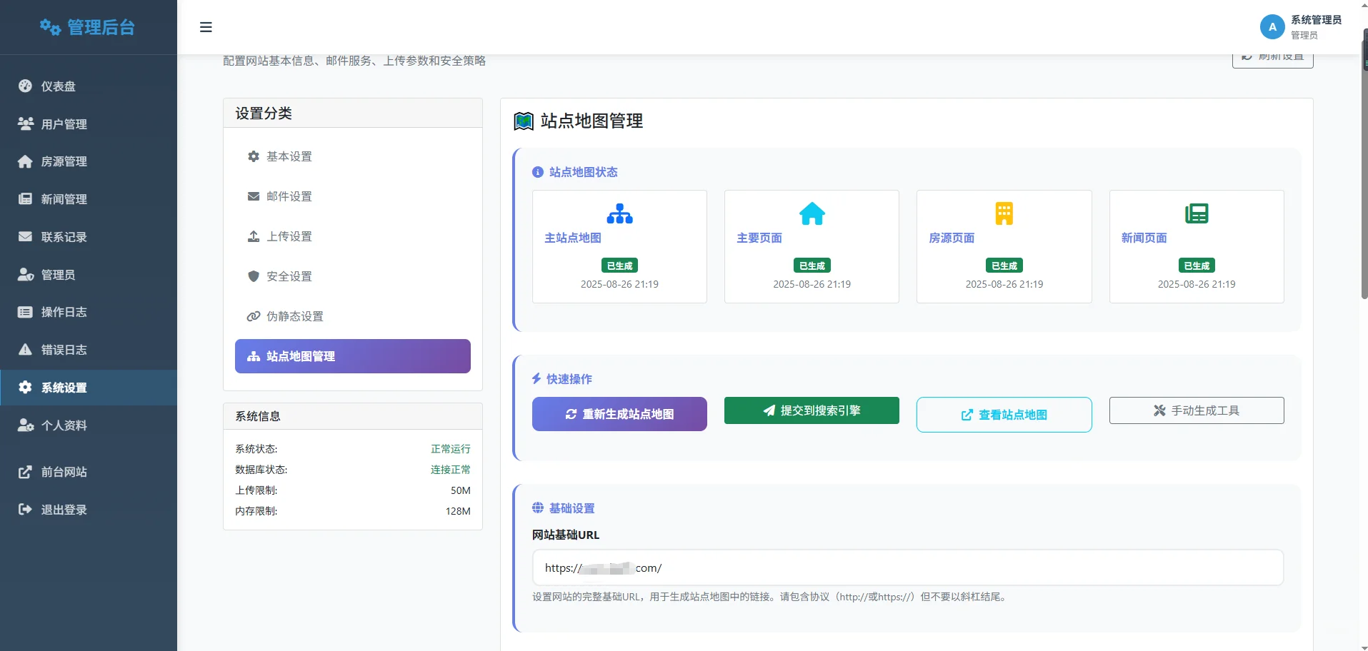Click the 刷新设置 refresh button
Viewport: 1368px width, 651px height.
coord(1272,58)
